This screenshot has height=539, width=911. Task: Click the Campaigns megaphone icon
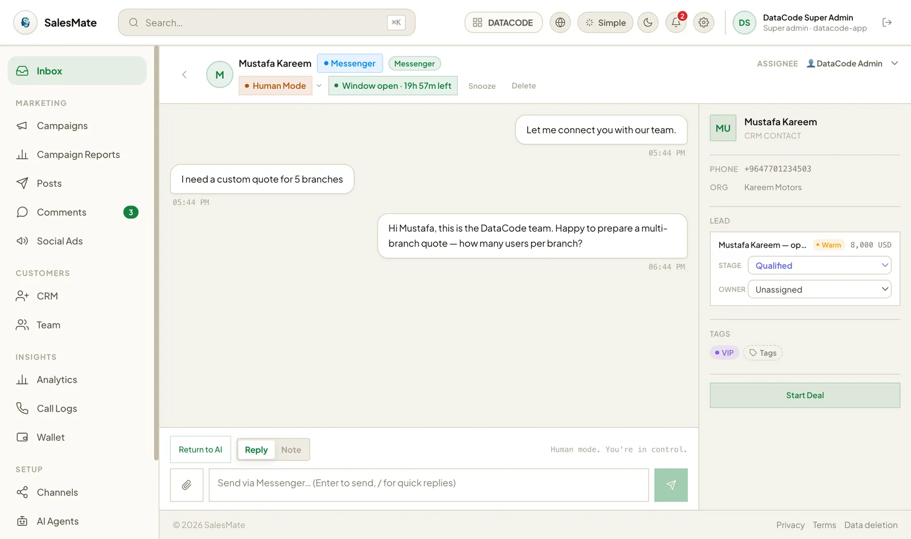coord(22,126)
